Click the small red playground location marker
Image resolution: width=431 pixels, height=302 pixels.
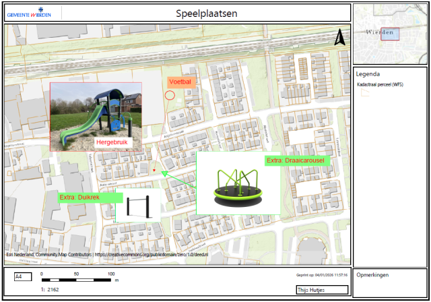154,171
